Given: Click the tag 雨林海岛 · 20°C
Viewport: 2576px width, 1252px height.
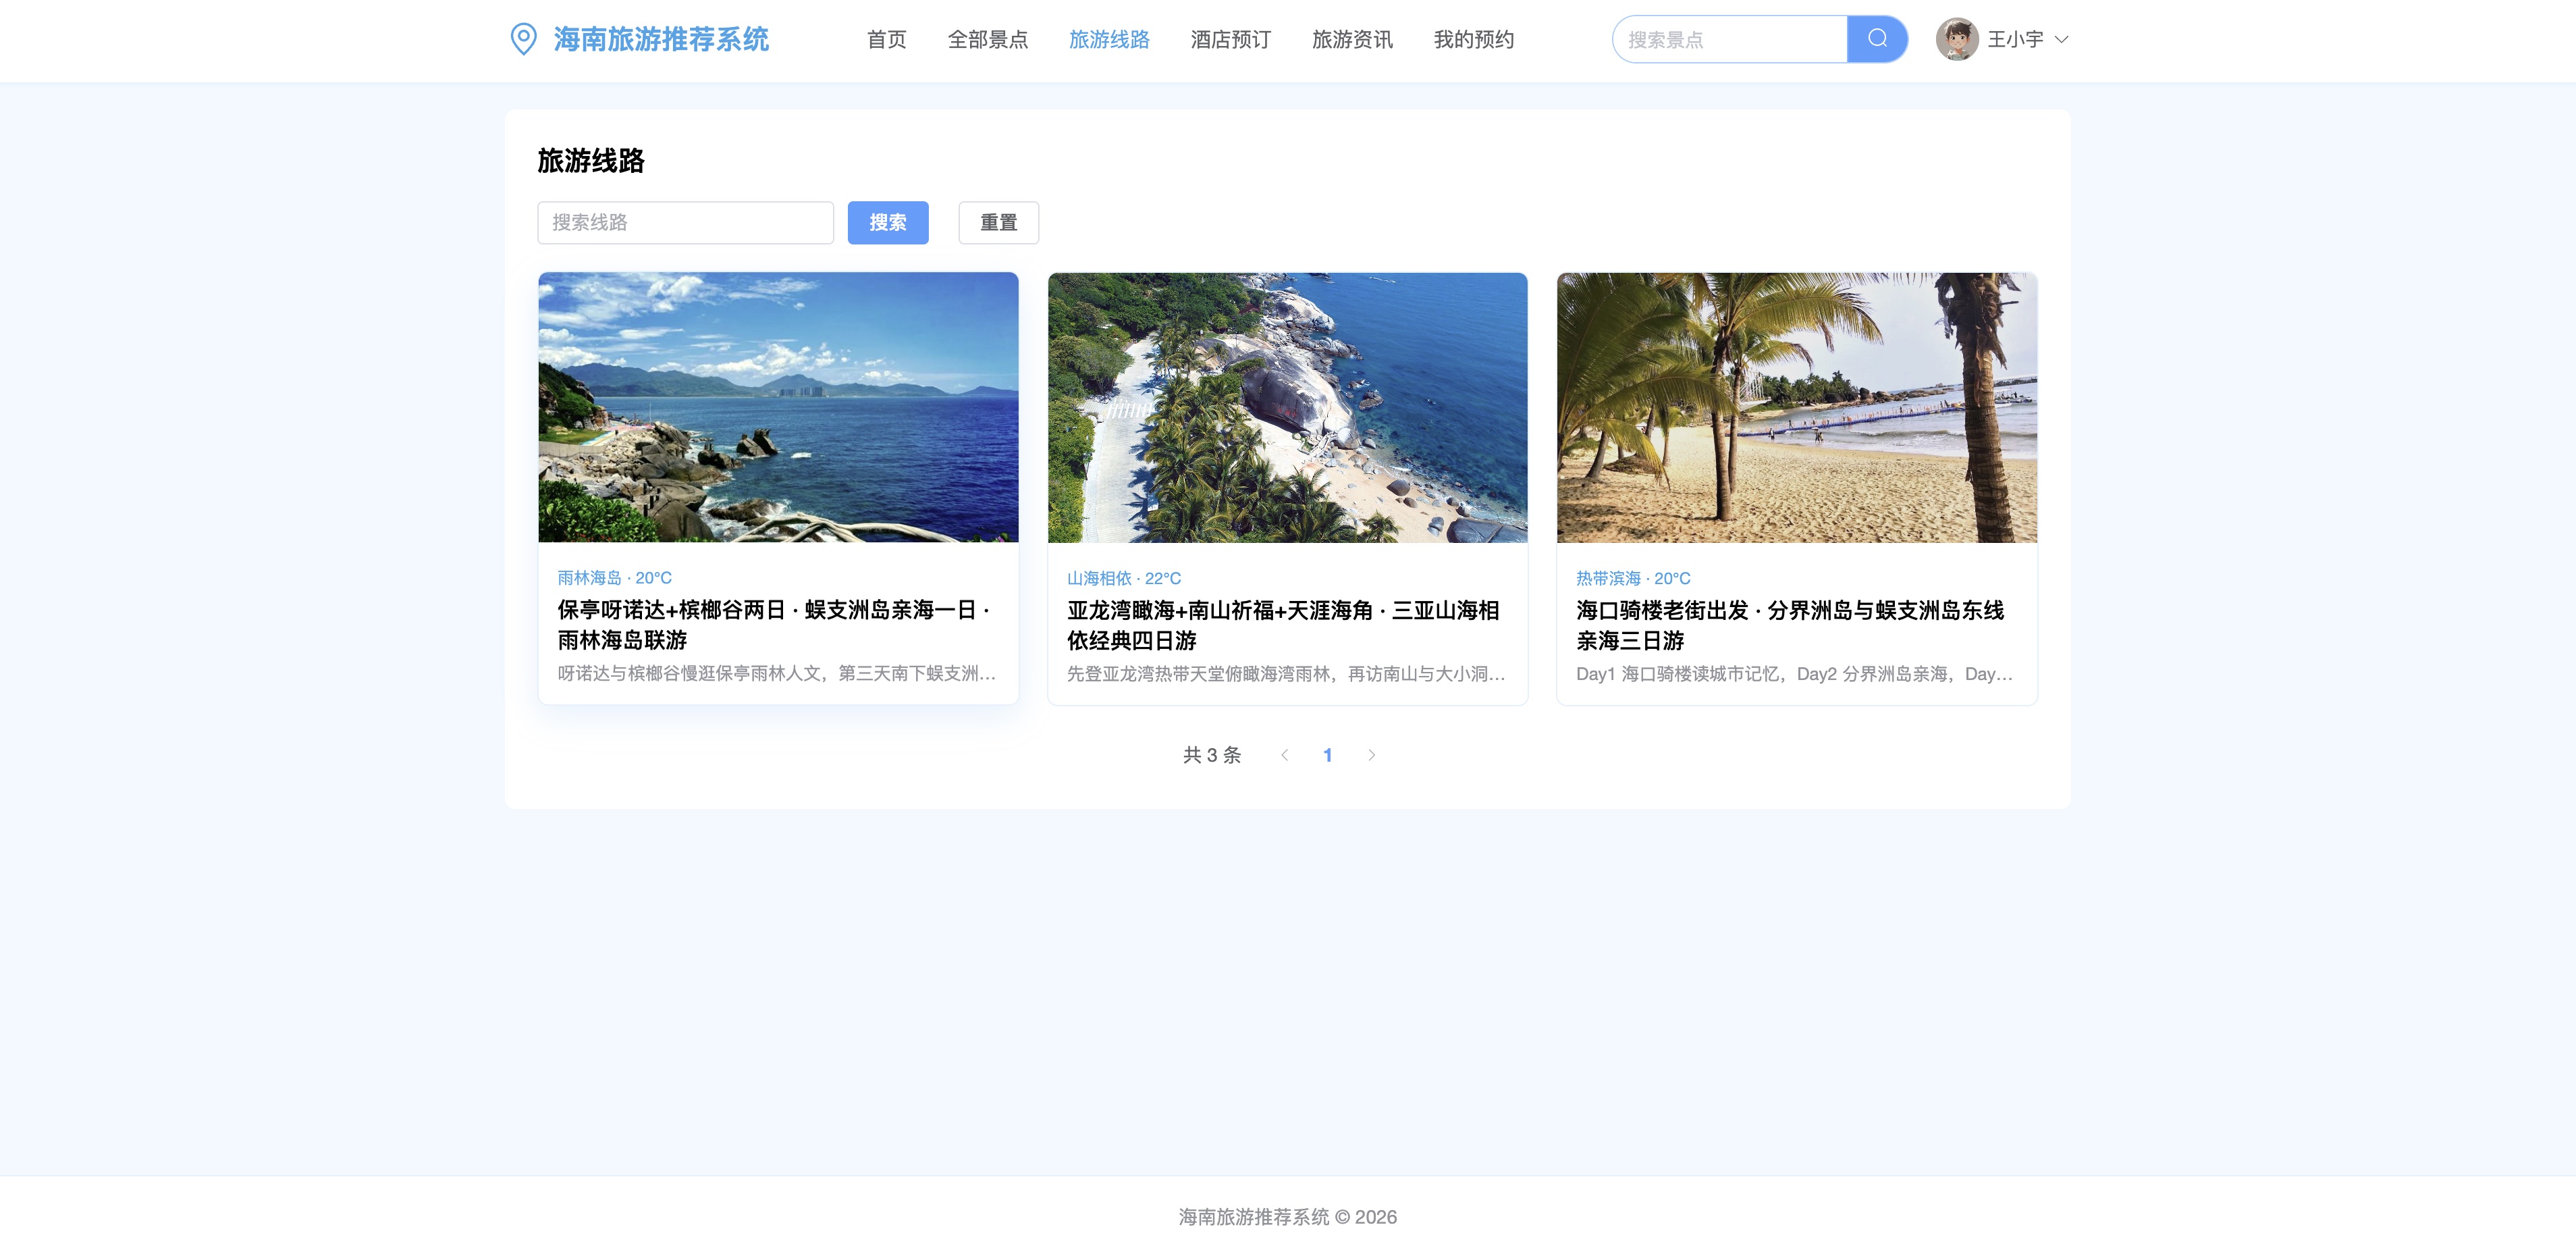Looking at the screenshot, I should point(614,578).
